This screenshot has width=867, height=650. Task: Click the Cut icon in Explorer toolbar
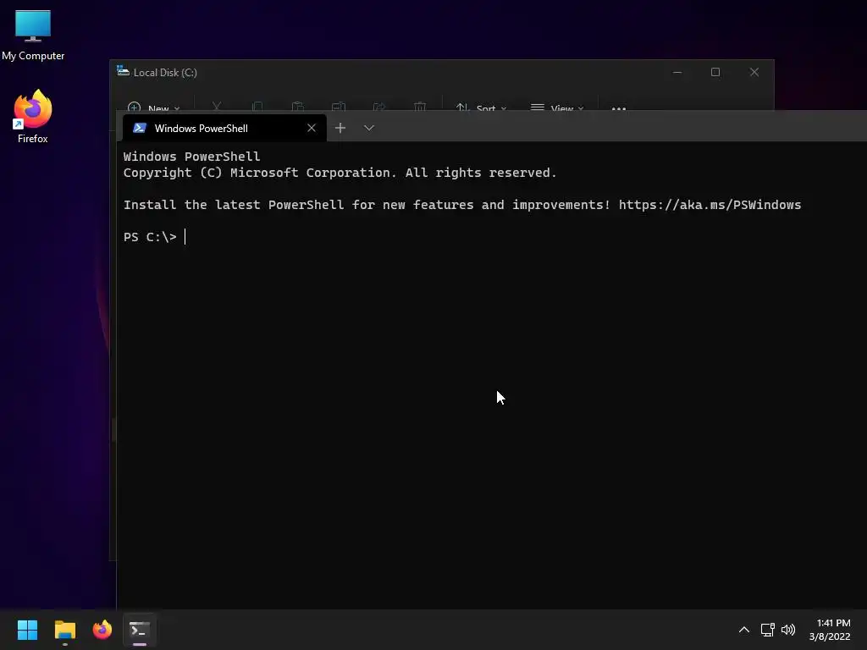click(x=217, y=106)
